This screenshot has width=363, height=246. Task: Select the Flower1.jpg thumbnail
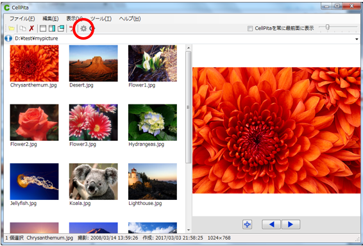(153, 63)
